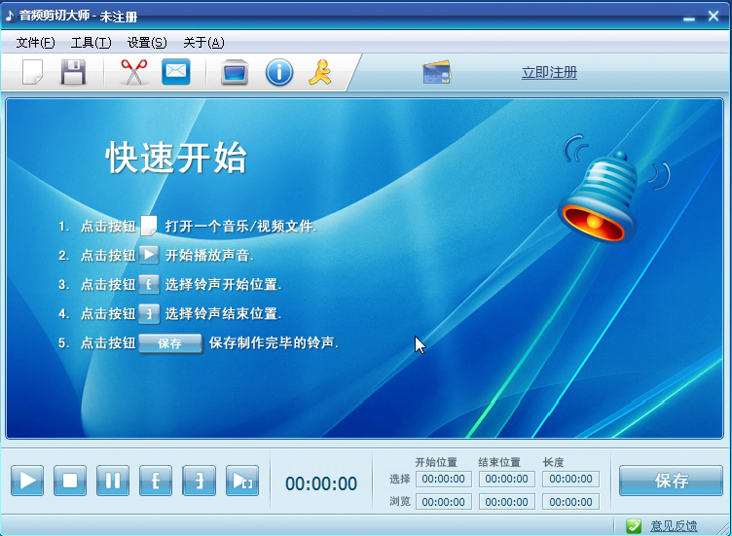The width and height of the screenshot is (732, 536).
Task: Click the 选择 长度 time field
Action: click(x=570, y=479)
